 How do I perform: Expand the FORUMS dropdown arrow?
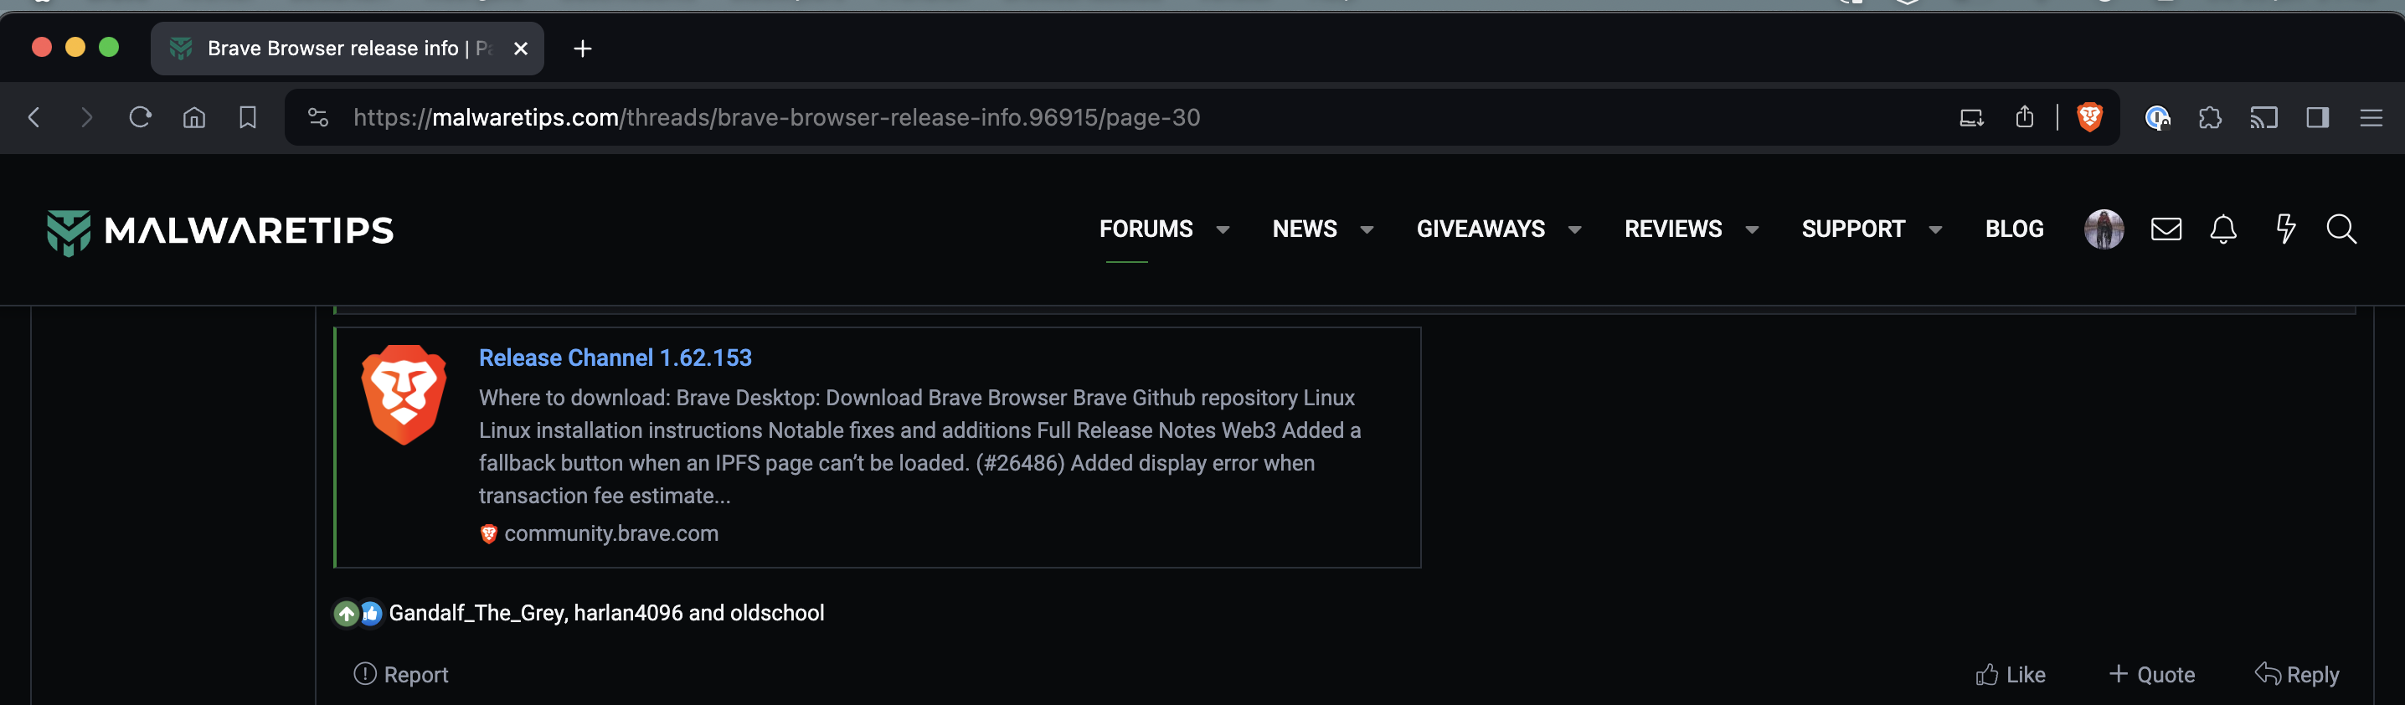[1222, 230]
